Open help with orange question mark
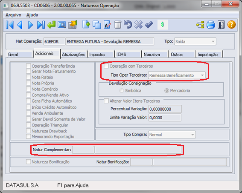 point(231,25)
